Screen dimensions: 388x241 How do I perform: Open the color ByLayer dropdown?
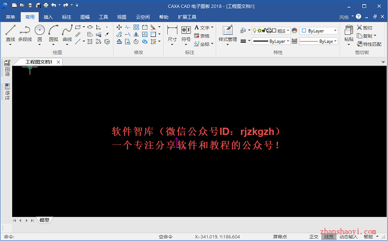(x=319, y=31)
